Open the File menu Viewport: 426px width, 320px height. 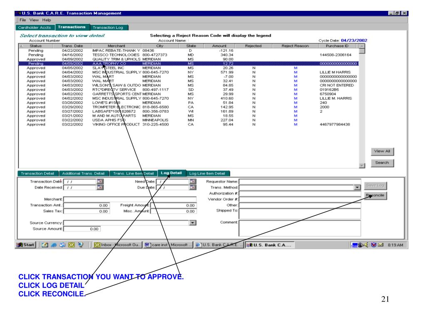click(x=23, y=20)
